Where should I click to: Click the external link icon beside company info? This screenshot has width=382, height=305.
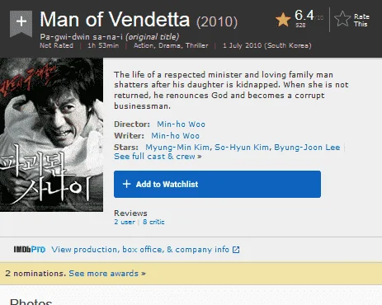(x=236, y=250)
